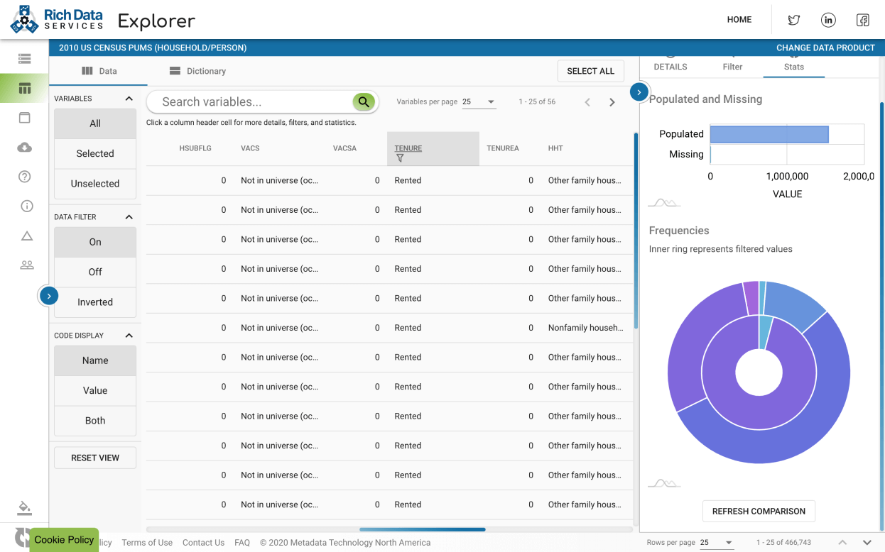Click the HSUBFLG column header

(195, 148)
